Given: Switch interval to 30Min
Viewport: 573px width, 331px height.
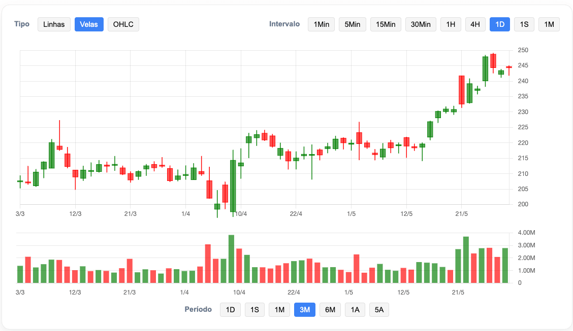Looking at the screenshot, I should tap(421, 24).
